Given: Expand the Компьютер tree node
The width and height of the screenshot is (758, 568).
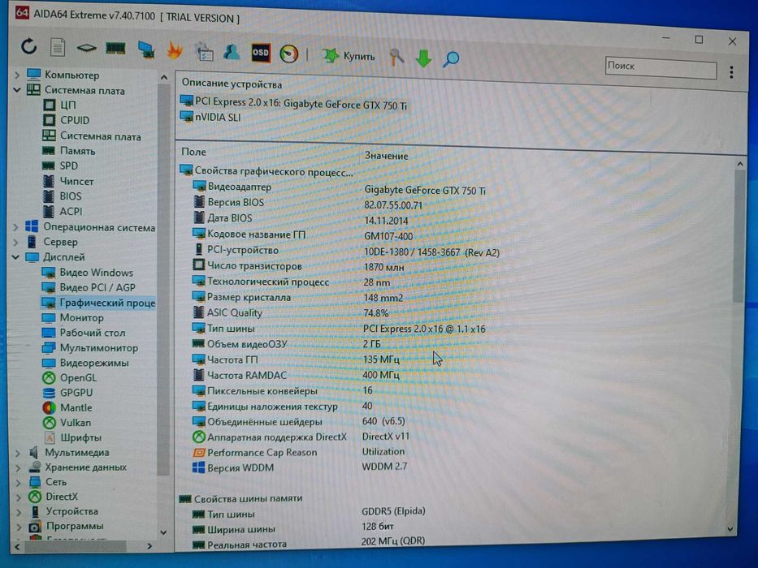Looking at the screenshot, I should pyautogui.click(x=17, y=75).
